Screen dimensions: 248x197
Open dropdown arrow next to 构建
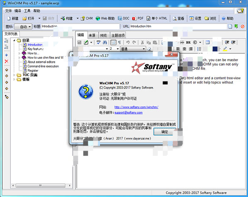78,19
